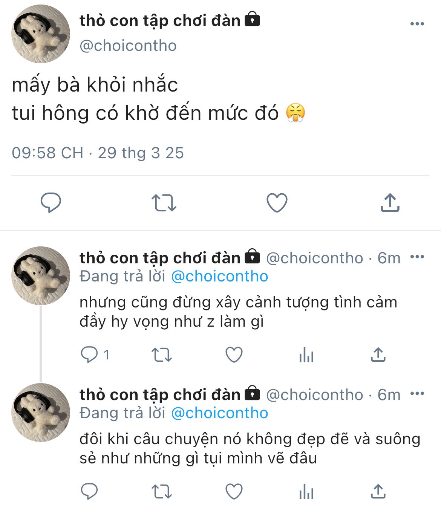The width and height of the screenshot is (441, 509).
Task: Retweet the first reply tweet
Action: pyautogui.click(x=162, y=355)
